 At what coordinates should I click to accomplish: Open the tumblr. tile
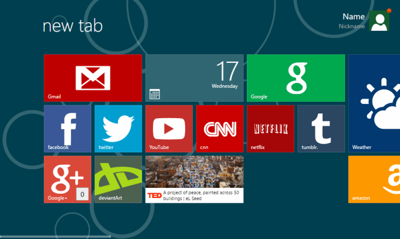pyautogui.click(x=321, y=128)
